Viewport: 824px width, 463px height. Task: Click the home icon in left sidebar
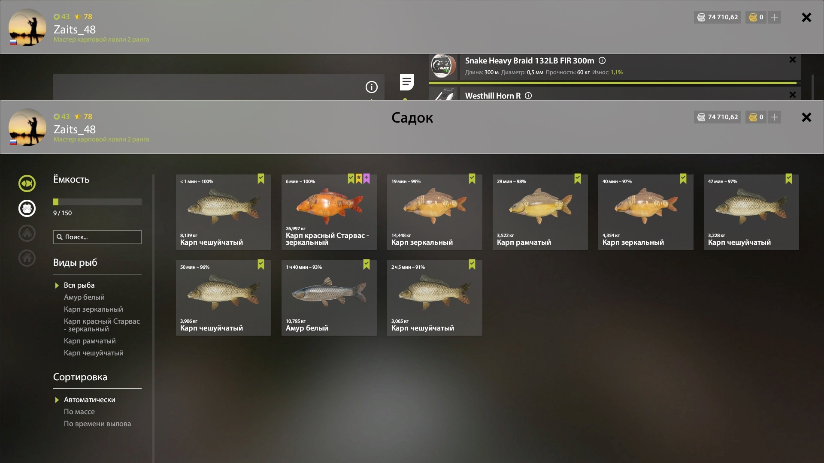click(x=27, y=258)
